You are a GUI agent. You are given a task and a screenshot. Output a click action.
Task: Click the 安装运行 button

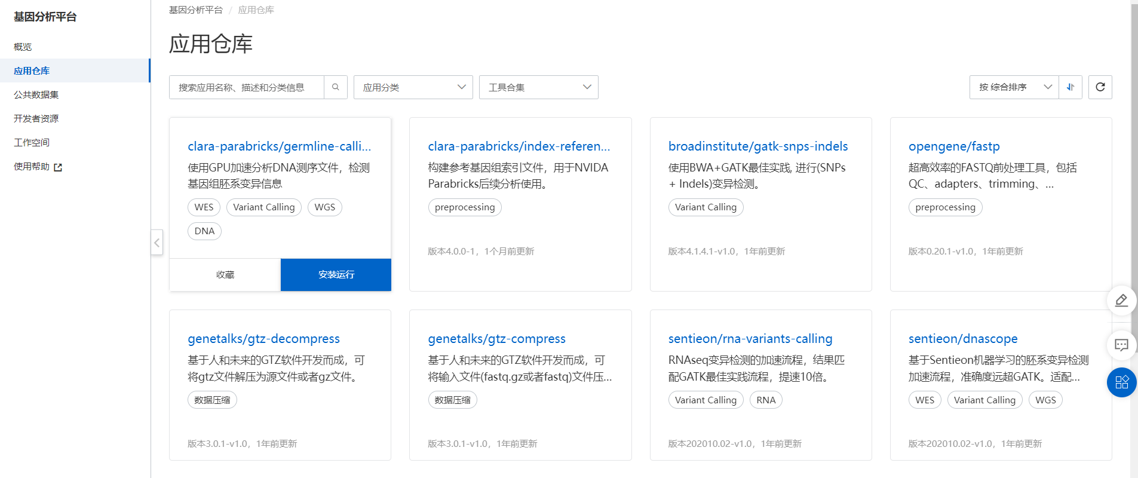coord(336,275)
